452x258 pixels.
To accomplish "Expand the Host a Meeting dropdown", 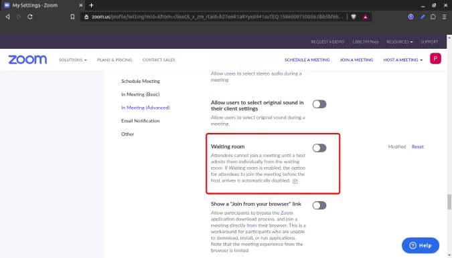I will tap(402, 60).
